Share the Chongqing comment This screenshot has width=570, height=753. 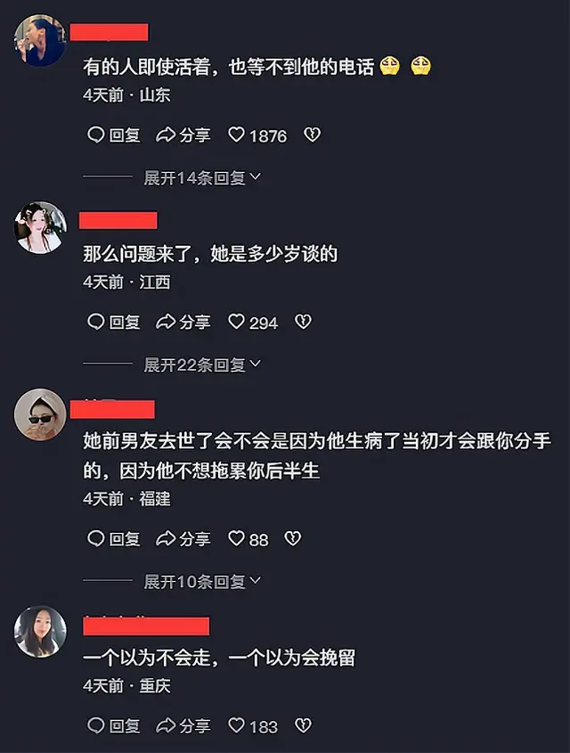point(183,725)
